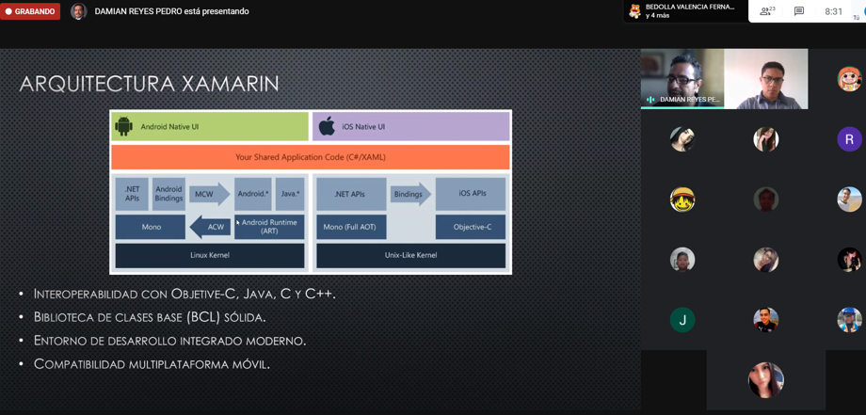Image resolution: width=866 pixels, height=415 pixels.
Task: Click the 'iOS Native UI' label
Action: pos(363,126)
